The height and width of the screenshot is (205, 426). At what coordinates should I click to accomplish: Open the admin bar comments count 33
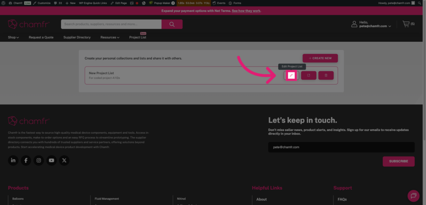pos(58,3)
